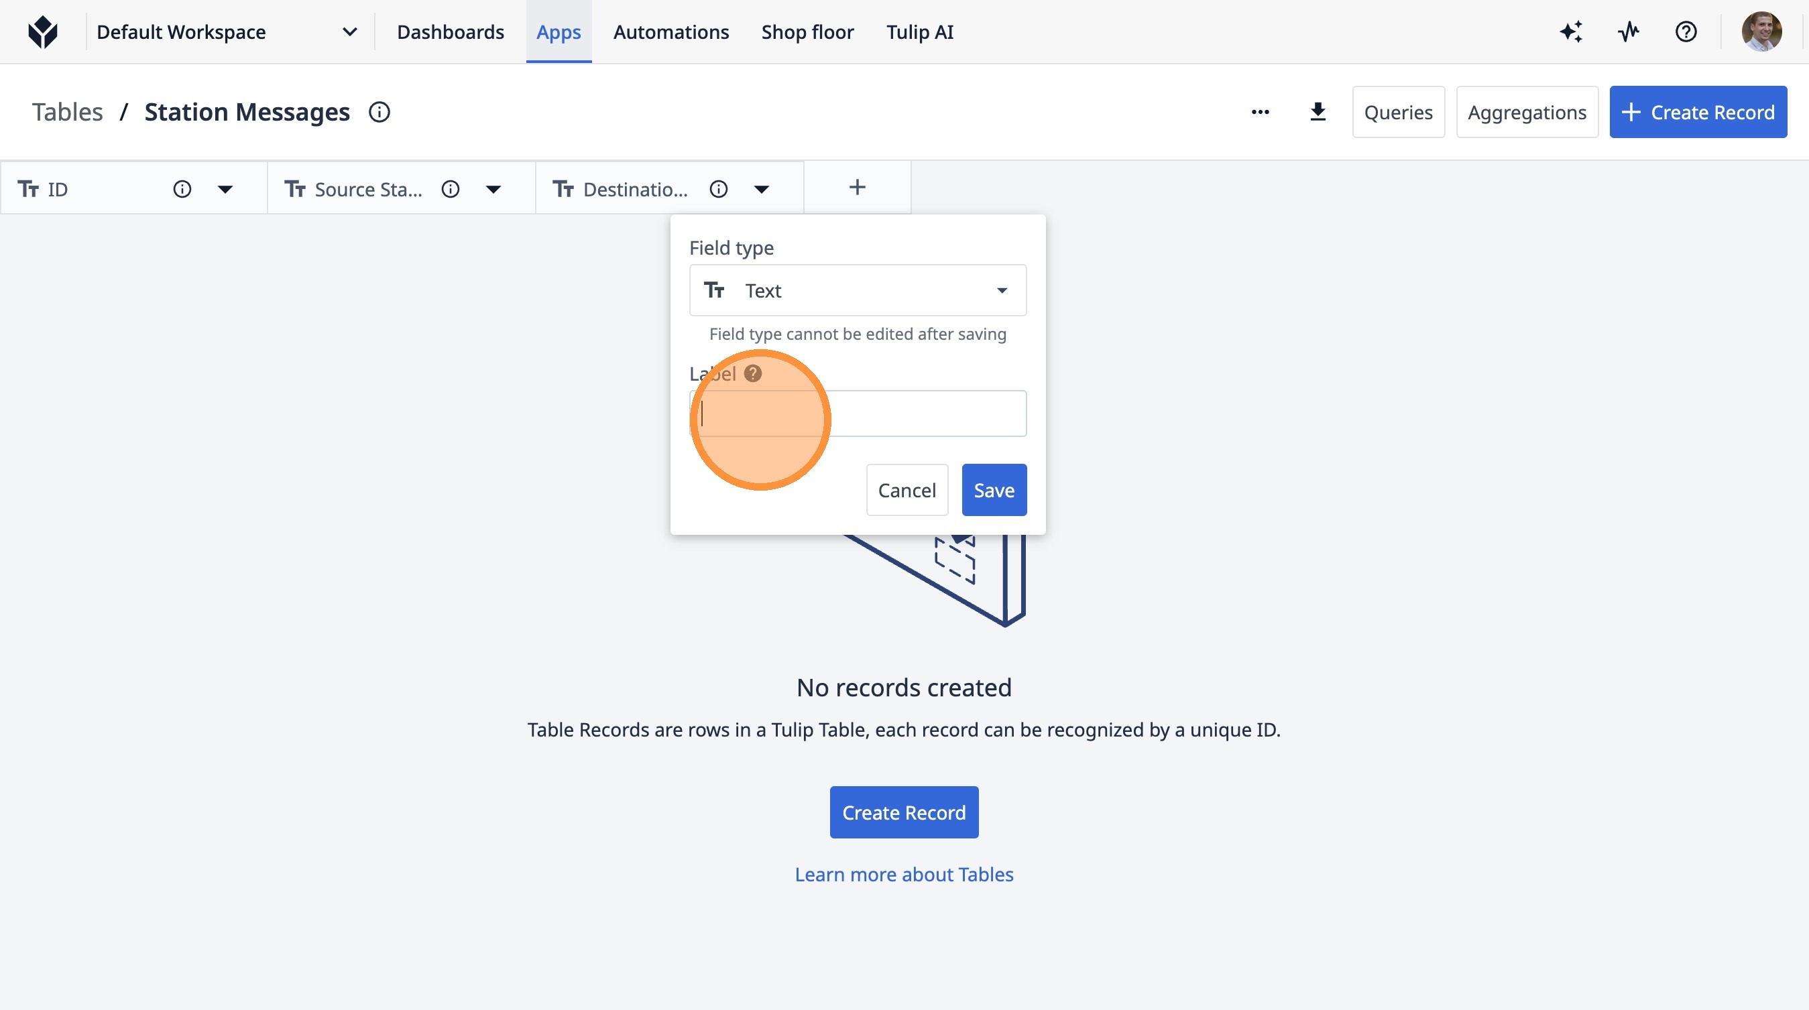Cancel the new field dialog
The width and height of the screenshot is (1809, 1010).
[x=906, y=490]
